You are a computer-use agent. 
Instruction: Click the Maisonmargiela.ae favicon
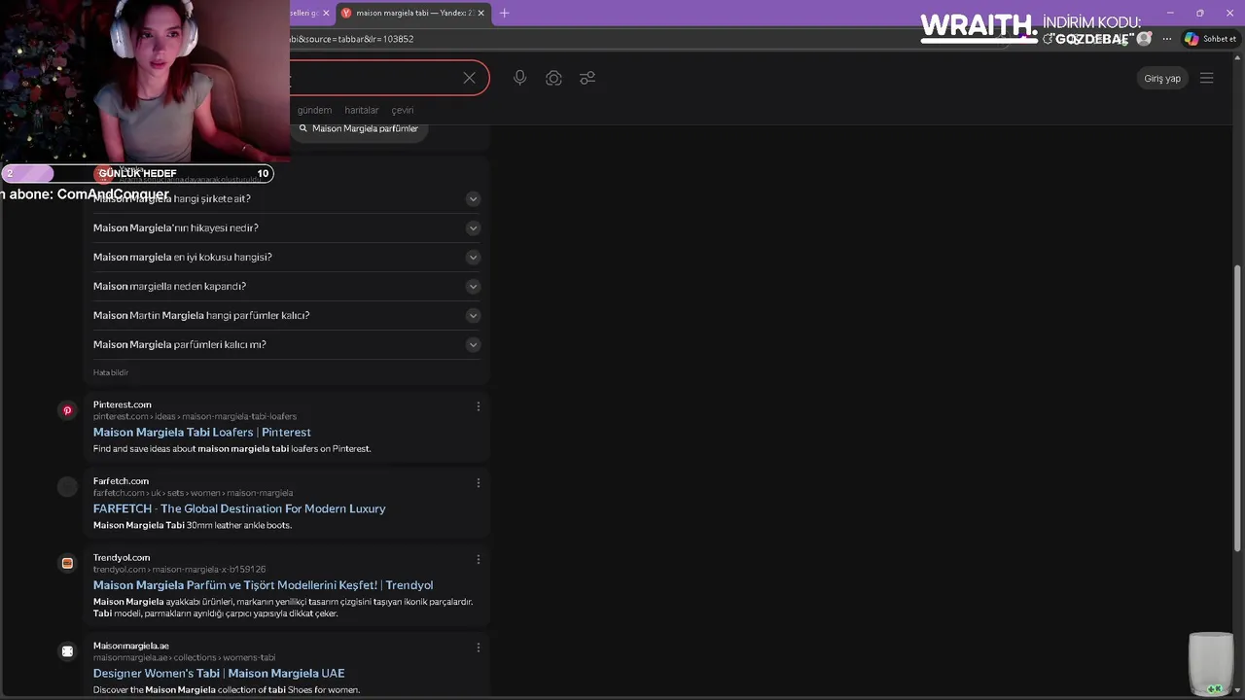[x=67, y=651]
